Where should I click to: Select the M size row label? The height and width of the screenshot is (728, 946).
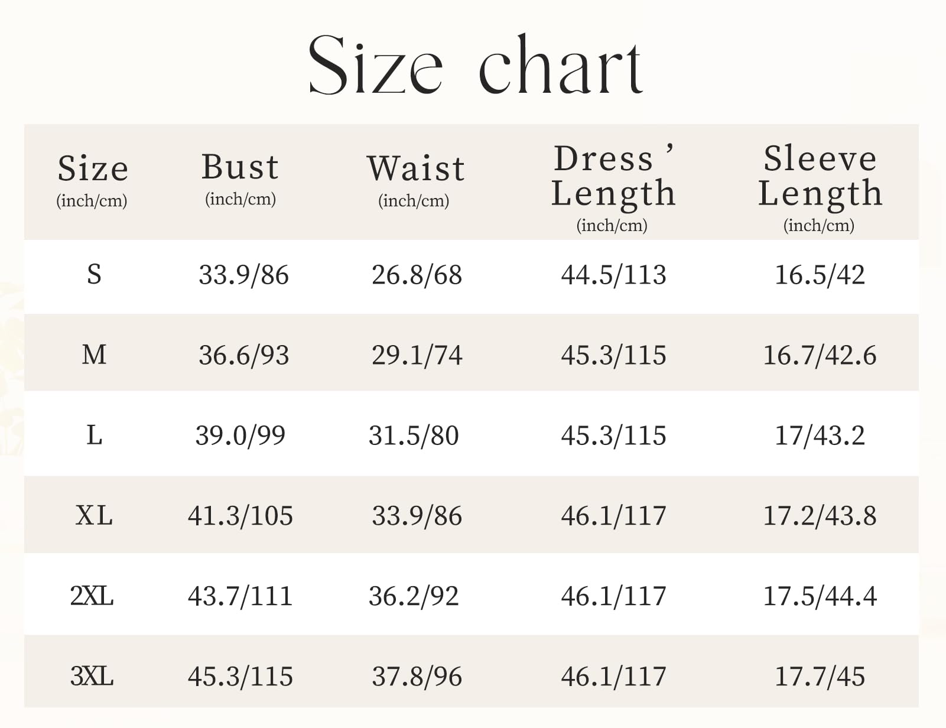(x=94, y=355)
